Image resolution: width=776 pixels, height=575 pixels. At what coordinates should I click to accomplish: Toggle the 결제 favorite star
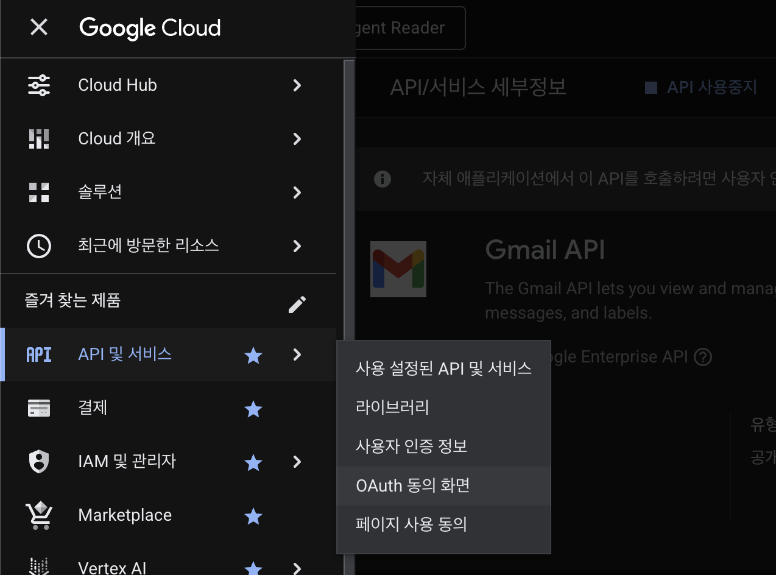click(253, 409)
